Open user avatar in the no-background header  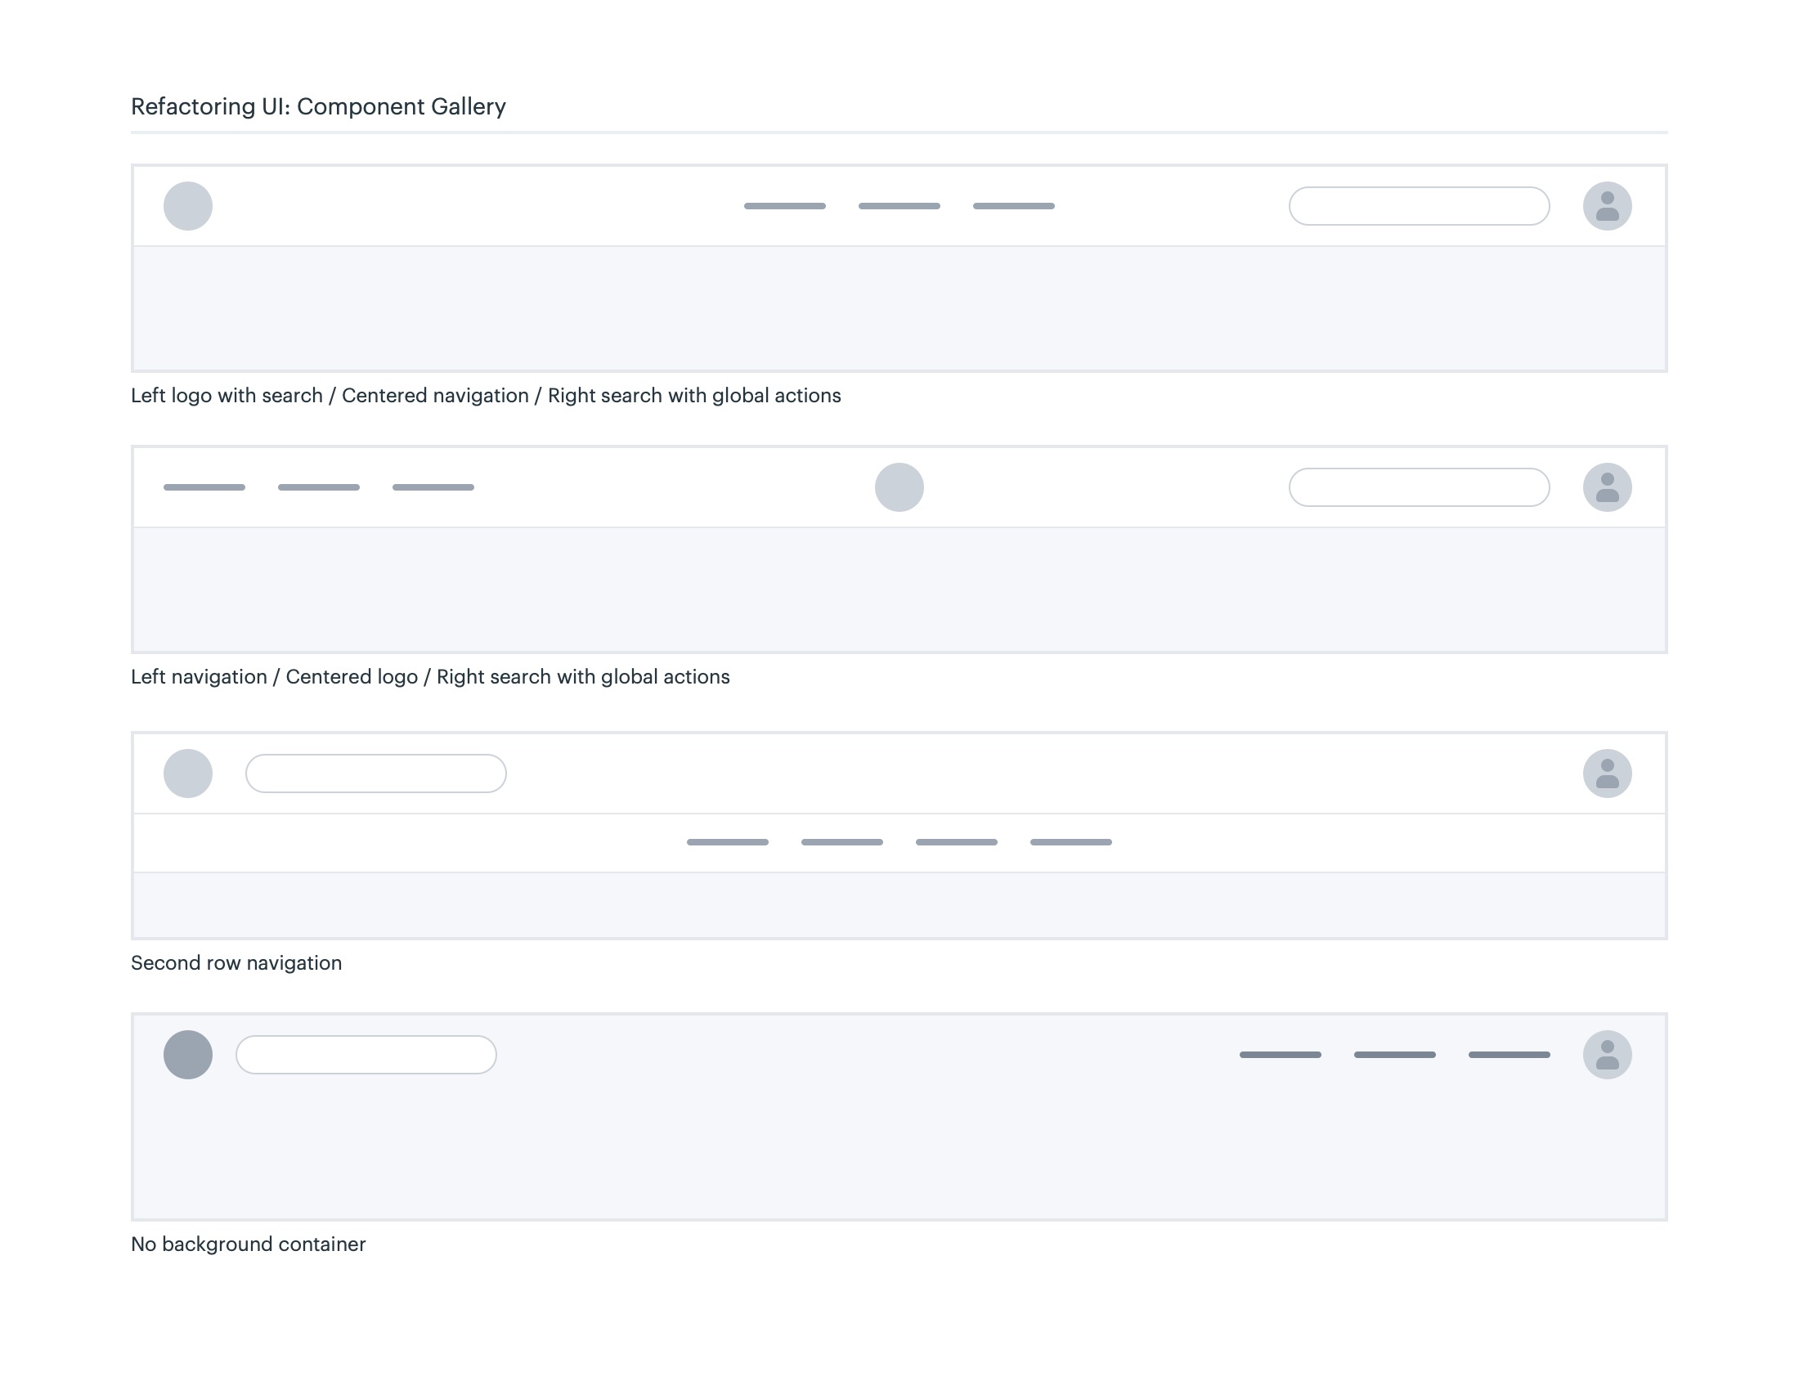tap(1607, 1055)
